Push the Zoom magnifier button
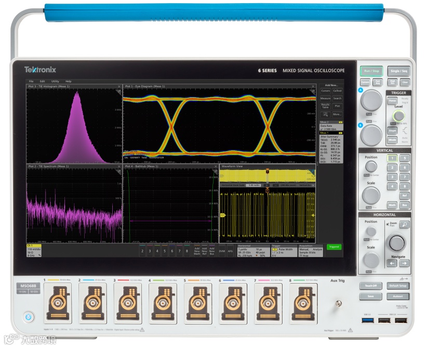 pyautogui.click(x=405, y=225)
